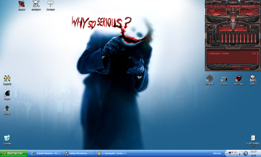
Task: Launch the Internet shortcut icon
Action: 210,80
